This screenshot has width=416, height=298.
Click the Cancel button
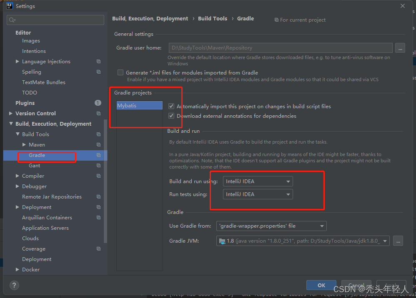click(x=356, y=285)
